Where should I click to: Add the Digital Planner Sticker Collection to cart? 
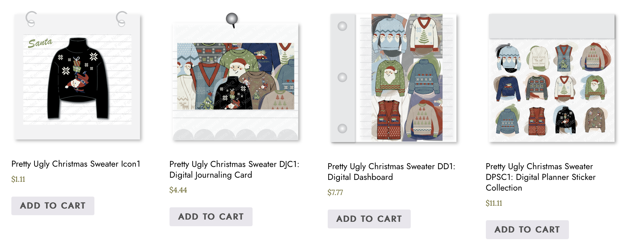(527, 230)
